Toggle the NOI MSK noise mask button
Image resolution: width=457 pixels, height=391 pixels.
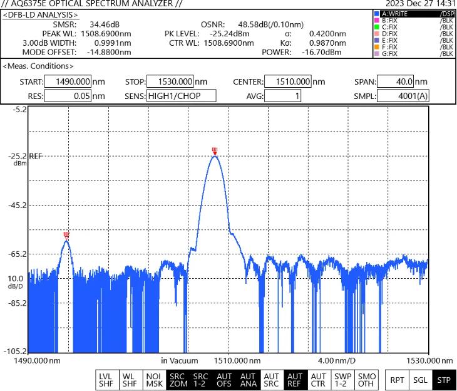click(x=152, y=380)
